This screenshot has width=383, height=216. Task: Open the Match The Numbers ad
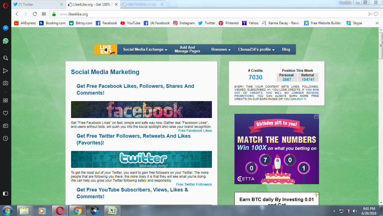click(x=277, y=149)
